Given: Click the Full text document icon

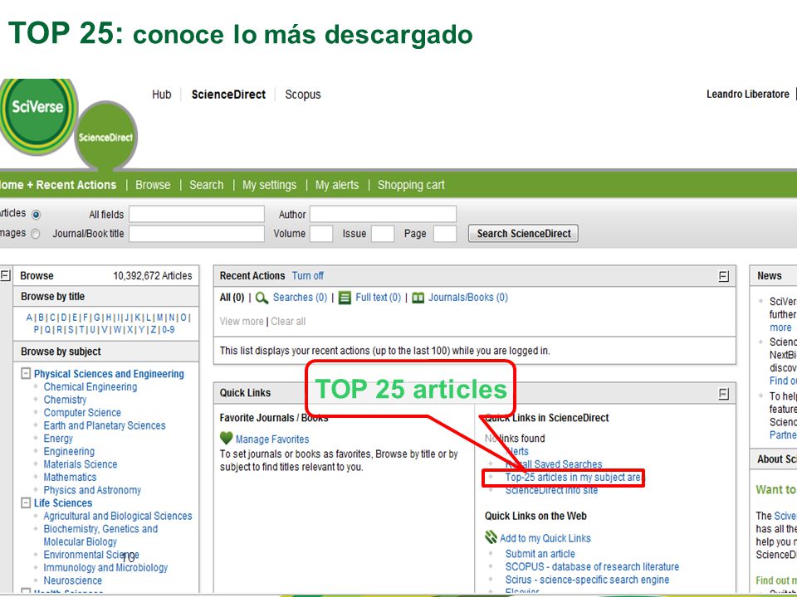Looking at the screenshot, I should 345,298.
